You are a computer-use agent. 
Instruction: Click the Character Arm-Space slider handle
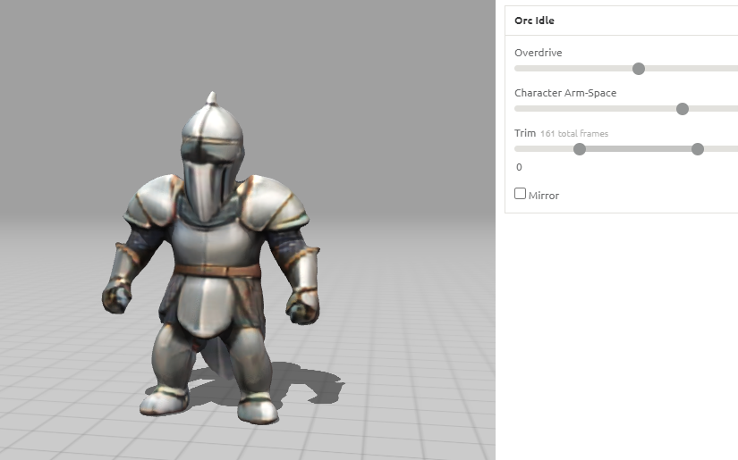coord(683,109)
